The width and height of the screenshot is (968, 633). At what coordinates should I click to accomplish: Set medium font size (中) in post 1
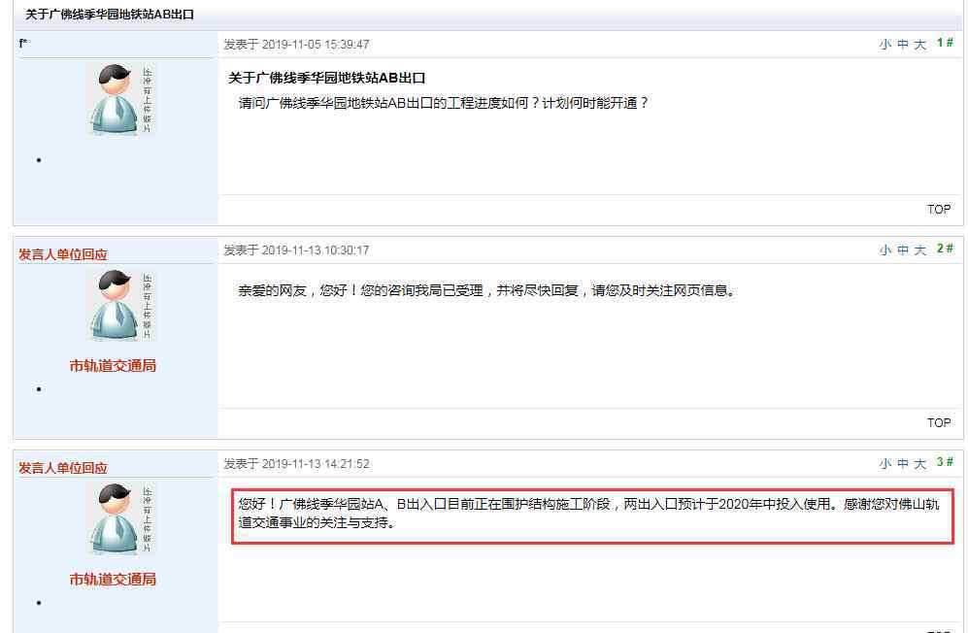(x=903, y=45)
